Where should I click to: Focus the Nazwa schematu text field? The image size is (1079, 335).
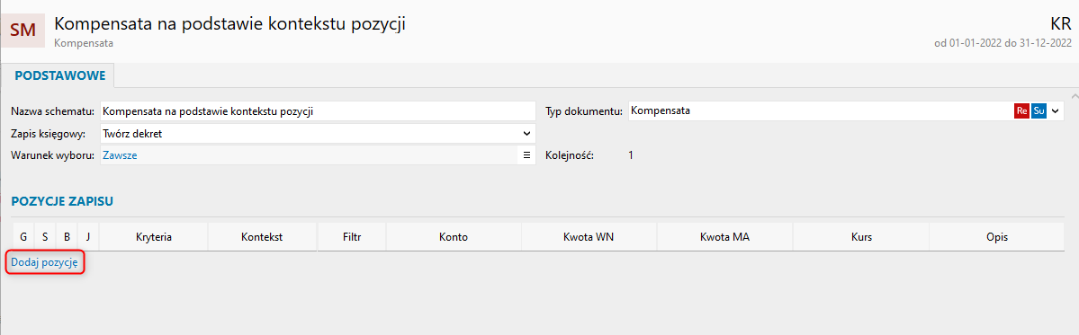click(318, 110)
